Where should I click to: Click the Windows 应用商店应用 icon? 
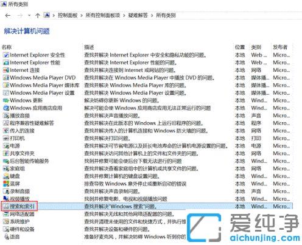[x=6, y=108]
